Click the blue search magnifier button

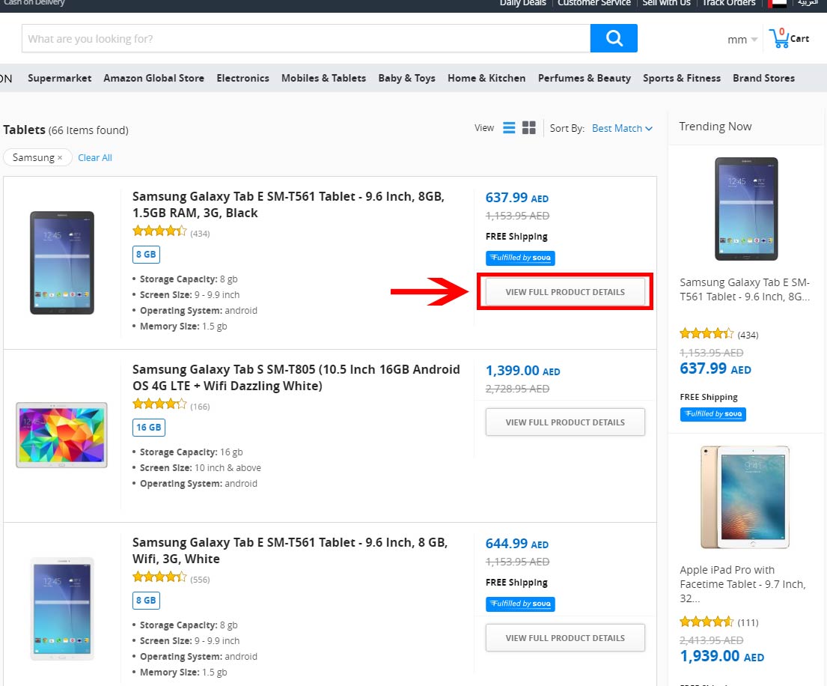pos(614,38)
